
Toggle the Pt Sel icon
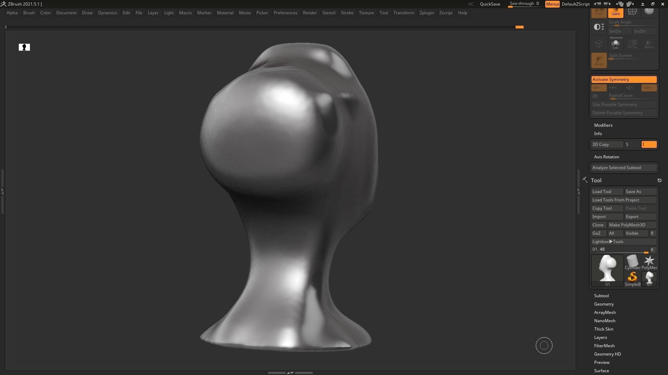tap(632, 44)
